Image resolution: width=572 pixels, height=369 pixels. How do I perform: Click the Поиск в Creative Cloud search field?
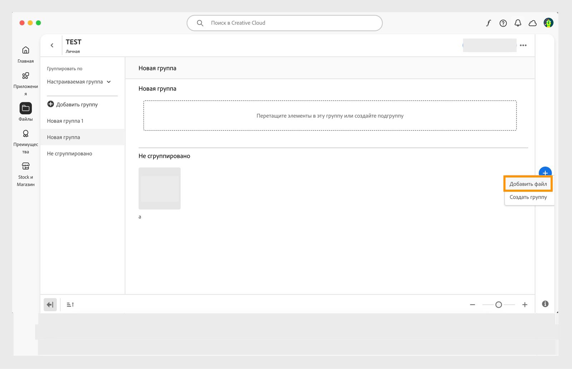coord(285,23)
